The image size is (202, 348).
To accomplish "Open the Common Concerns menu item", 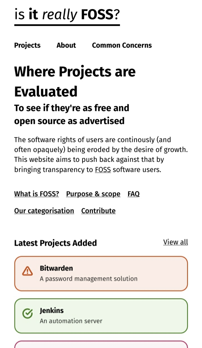I will pos(122,45).
